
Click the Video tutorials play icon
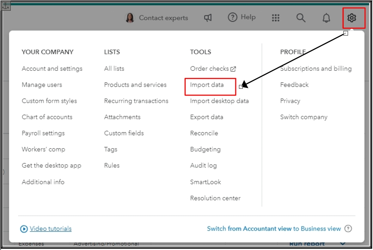pyautogui.click(x=24, y=229)
